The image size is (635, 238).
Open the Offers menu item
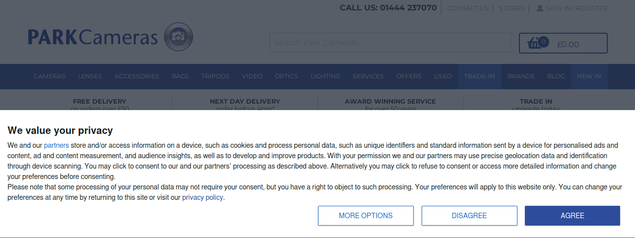click(409, 76)
